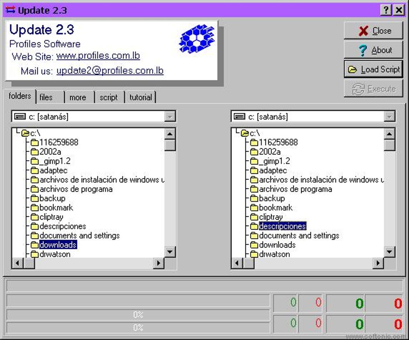Viewport: 409px width, 340px height.
Task: Select descripciones in the right folder tree
Action: point(283,226)
